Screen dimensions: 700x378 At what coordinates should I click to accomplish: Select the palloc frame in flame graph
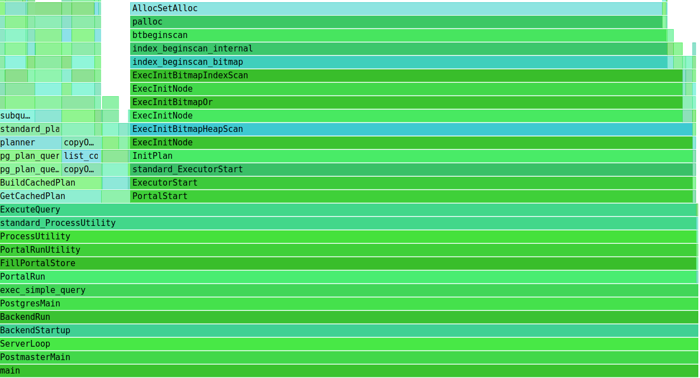click(396, 22)
